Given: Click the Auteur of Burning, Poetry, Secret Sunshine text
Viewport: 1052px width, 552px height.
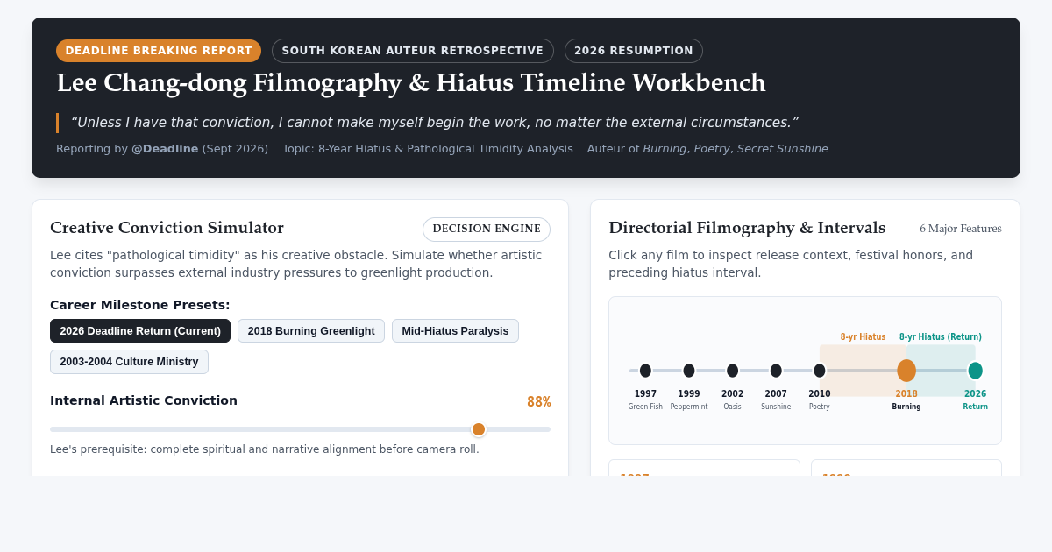Looking at the screenshot, I should tap(707, 149).
